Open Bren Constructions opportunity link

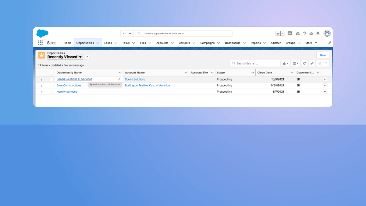[69, 86]
